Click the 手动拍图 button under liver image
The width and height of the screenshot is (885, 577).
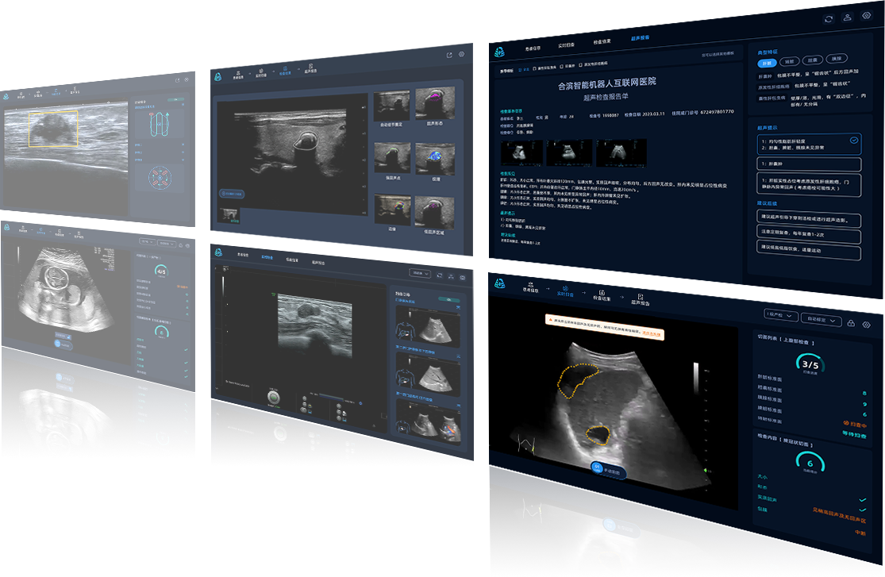[x=609, y=470]
